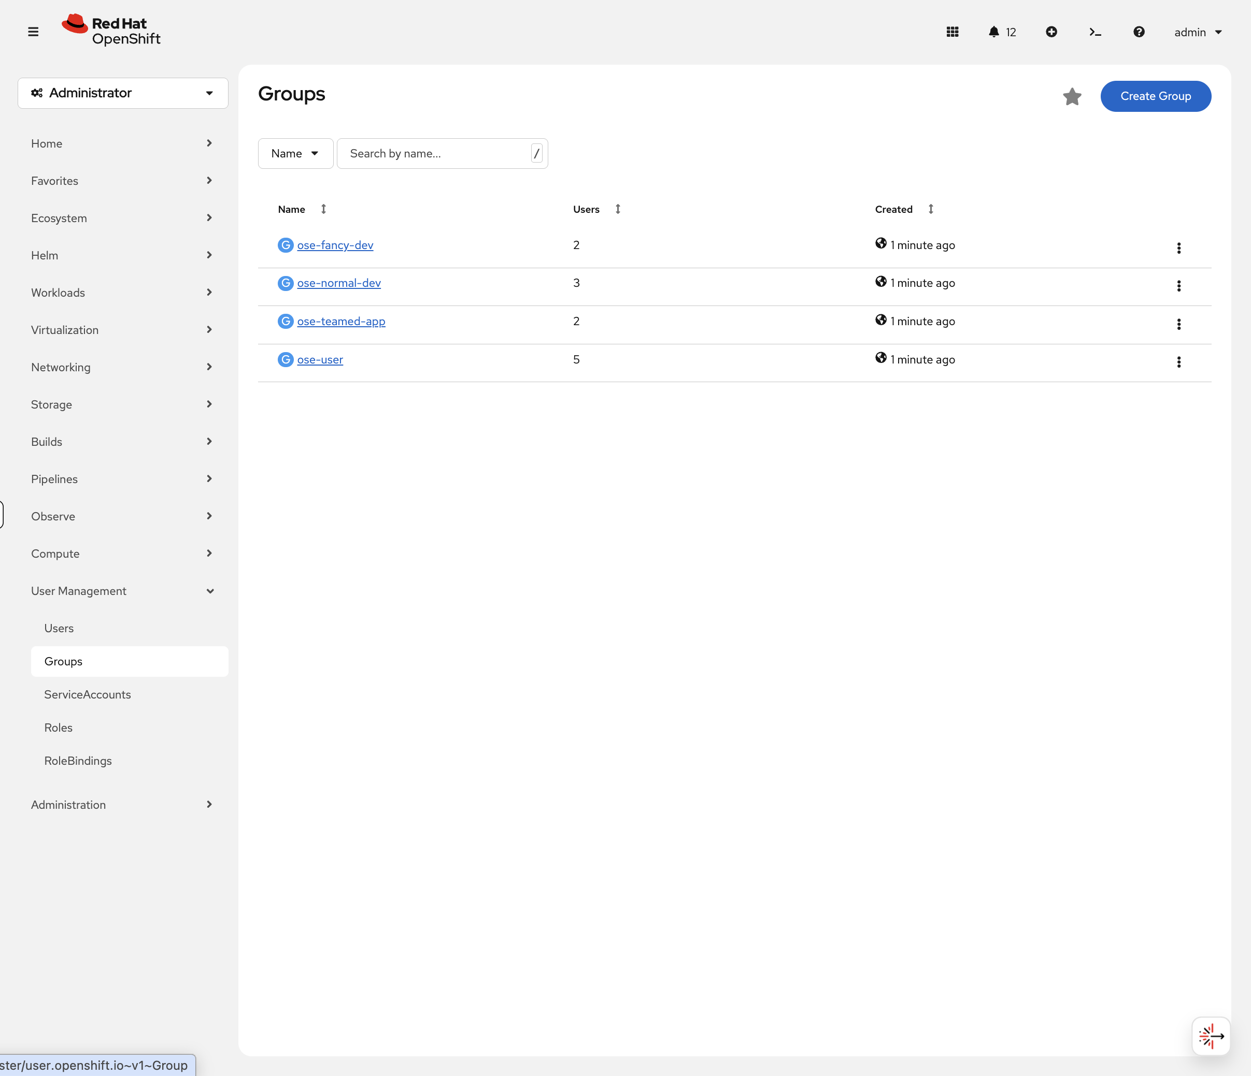The height and width of the screenshot is (1076, 1251).
Task: Open the kebab menu for ose-user
Action: (1178, 362)
